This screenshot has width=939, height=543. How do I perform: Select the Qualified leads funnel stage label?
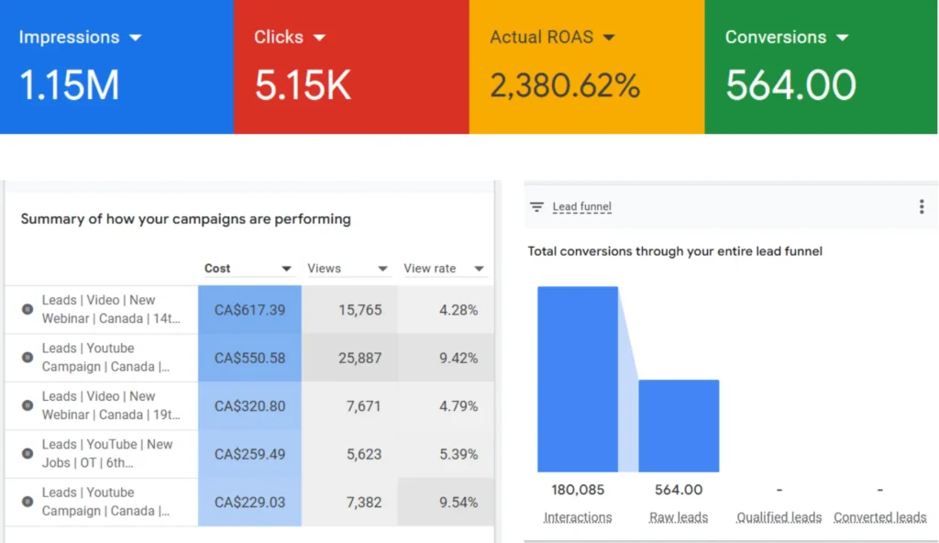tap(779, 517)
